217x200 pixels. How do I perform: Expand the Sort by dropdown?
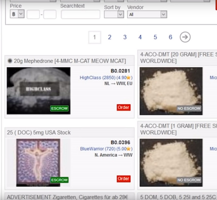click(114, 14)
